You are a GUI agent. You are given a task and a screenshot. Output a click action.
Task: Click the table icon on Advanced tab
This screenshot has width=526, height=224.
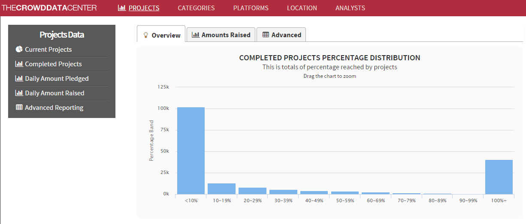coord(266,35)
